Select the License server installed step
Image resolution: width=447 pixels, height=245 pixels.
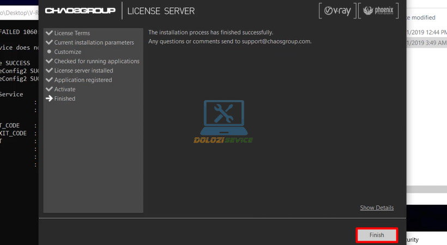coord(83,71)
